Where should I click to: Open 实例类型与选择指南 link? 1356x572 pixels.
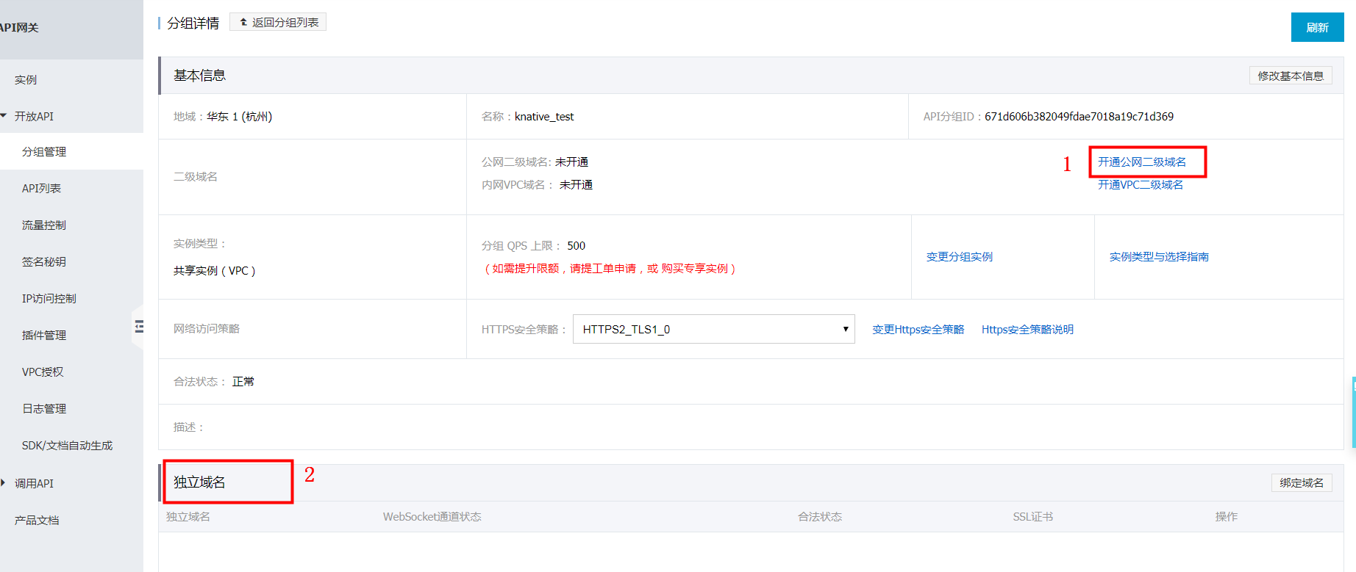pyautogui.click(x=1159, y=256)
